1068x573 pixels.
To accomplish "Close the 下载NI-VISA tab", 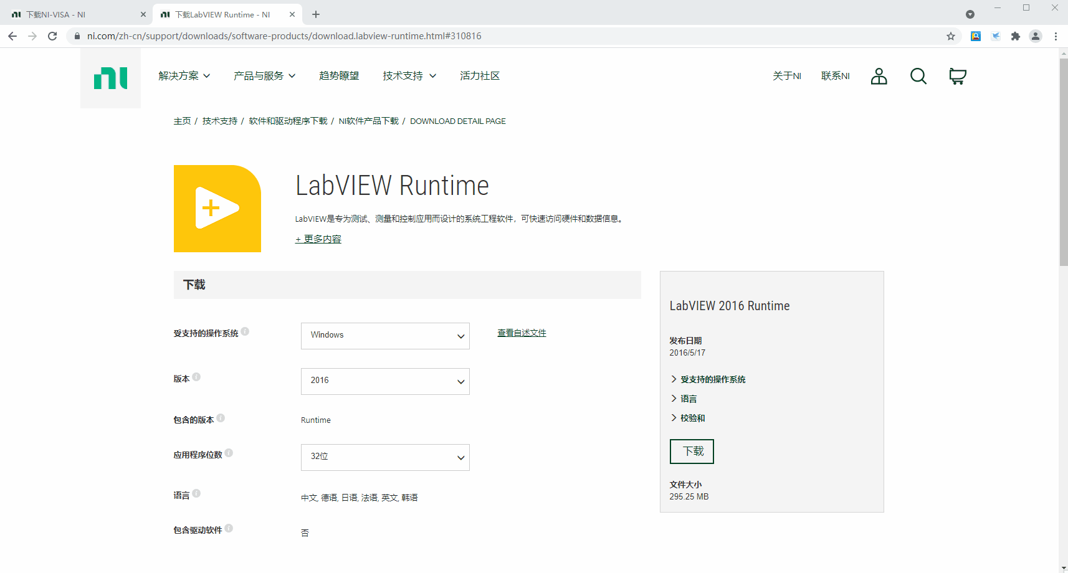I will click(143, 14).
